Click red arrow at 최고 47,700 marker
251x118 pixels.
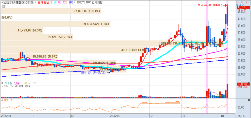(x=224, y=5)
